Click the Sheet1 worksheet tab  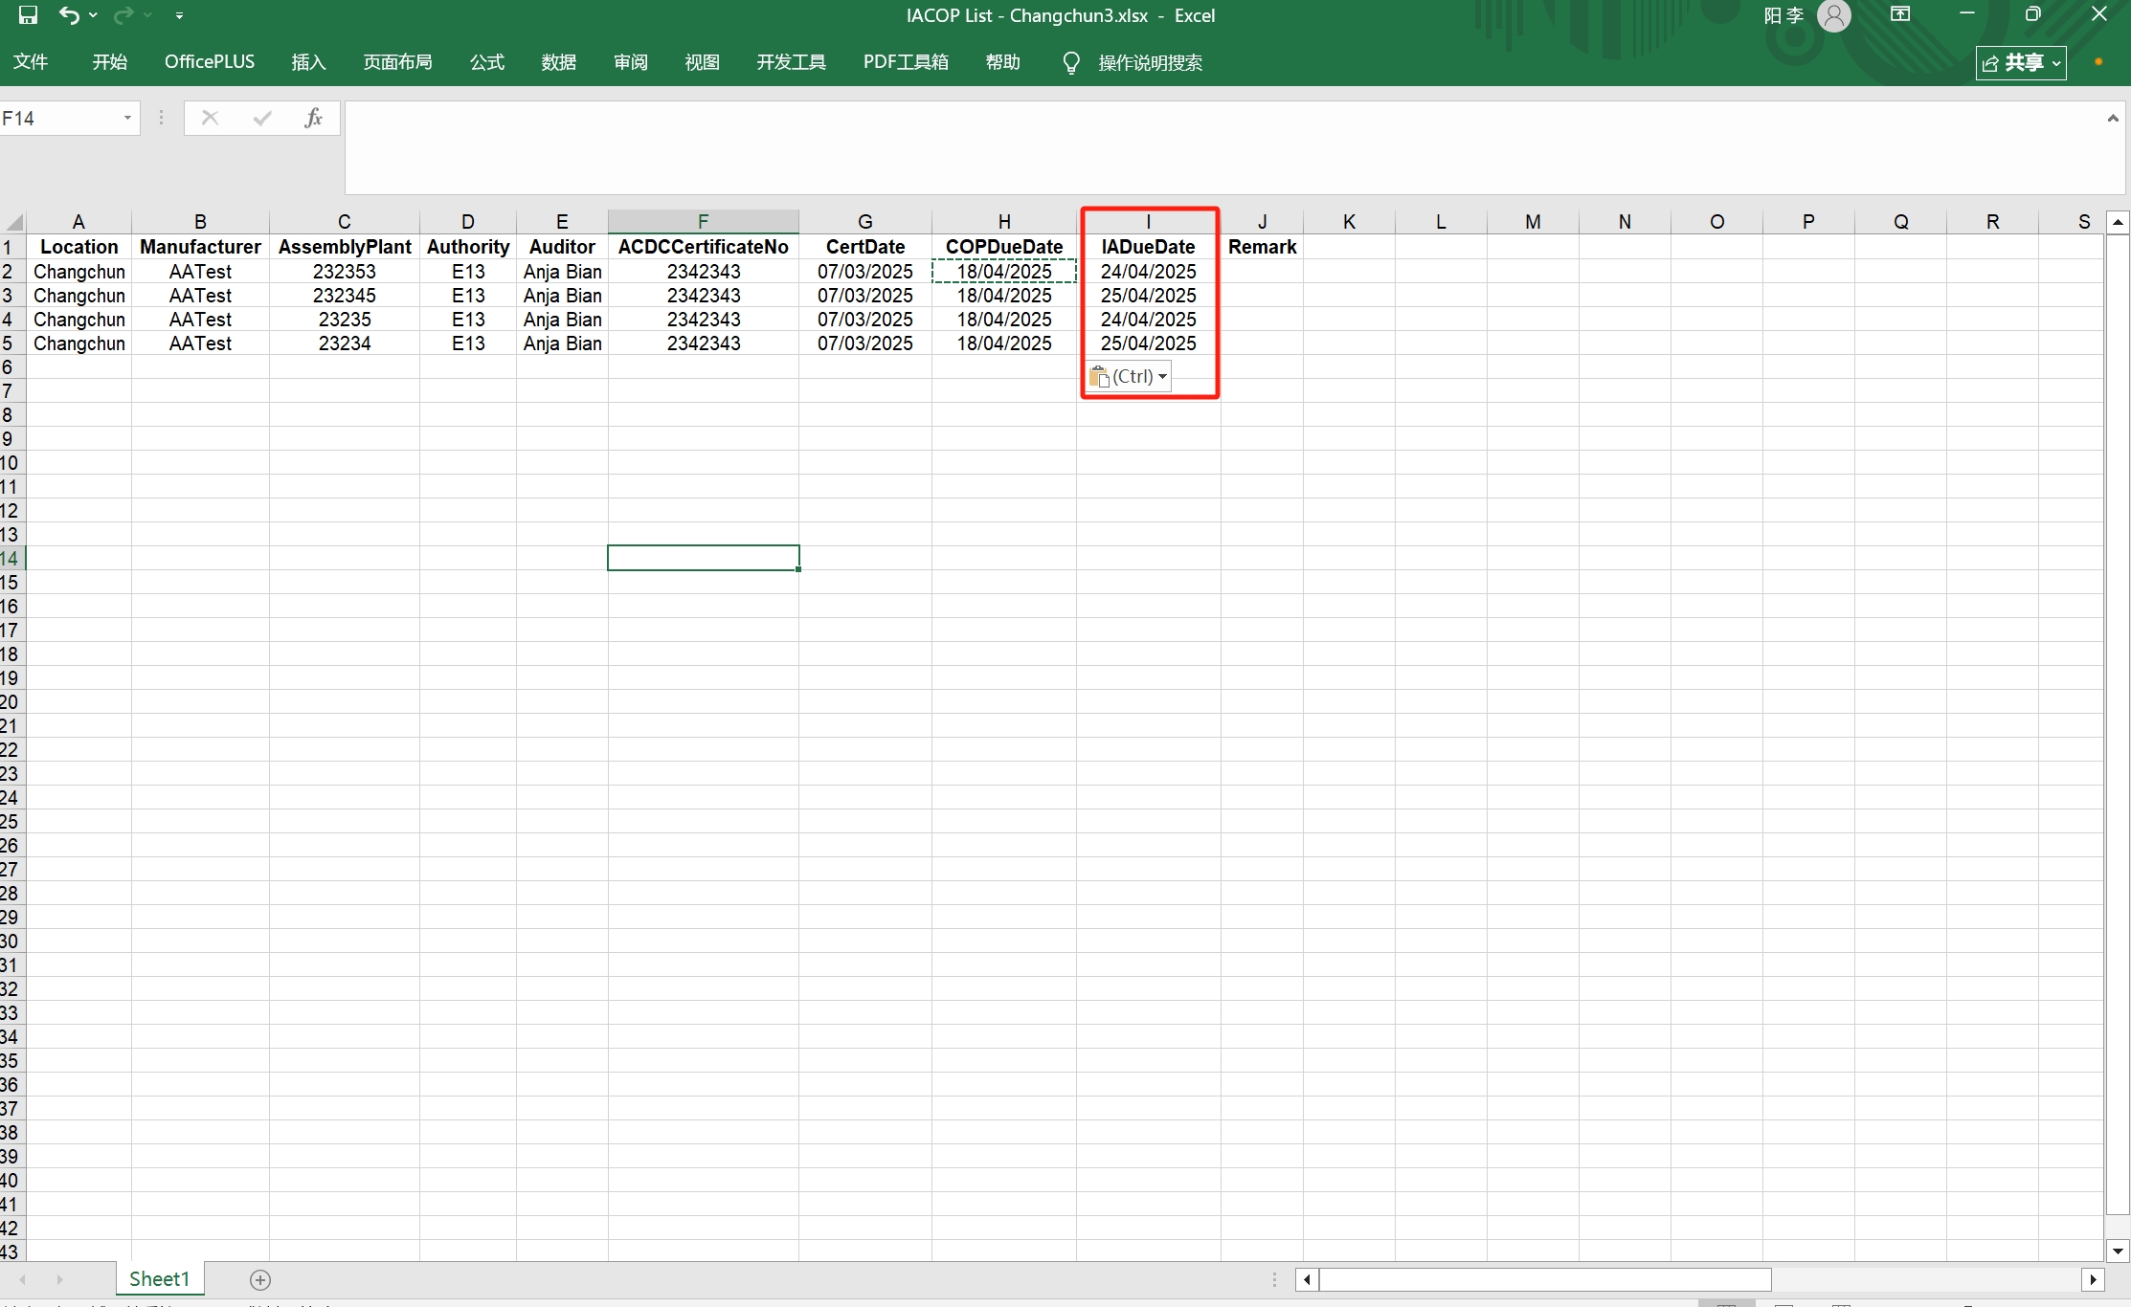coord(160,1279)
